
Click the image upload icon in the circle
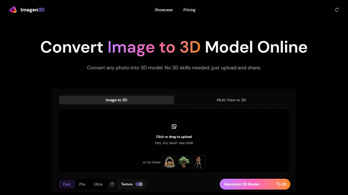[x=174, y=126]
